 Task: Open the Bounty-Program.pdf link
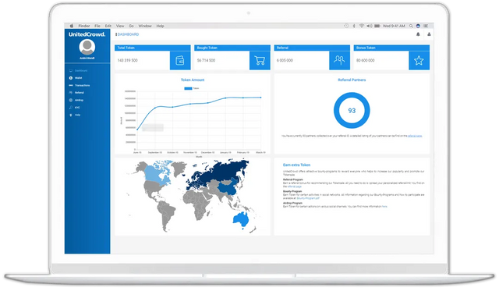coord(308,198)
